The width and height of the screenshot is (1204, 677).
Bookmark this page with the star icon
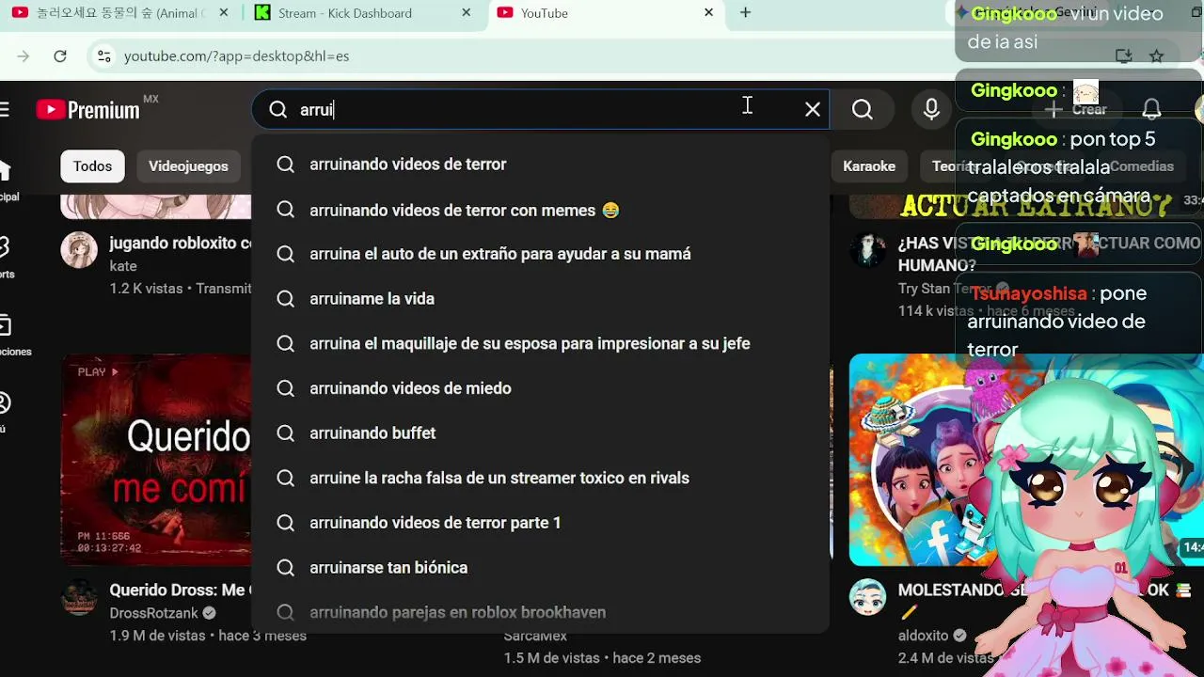click(1157, 56)
